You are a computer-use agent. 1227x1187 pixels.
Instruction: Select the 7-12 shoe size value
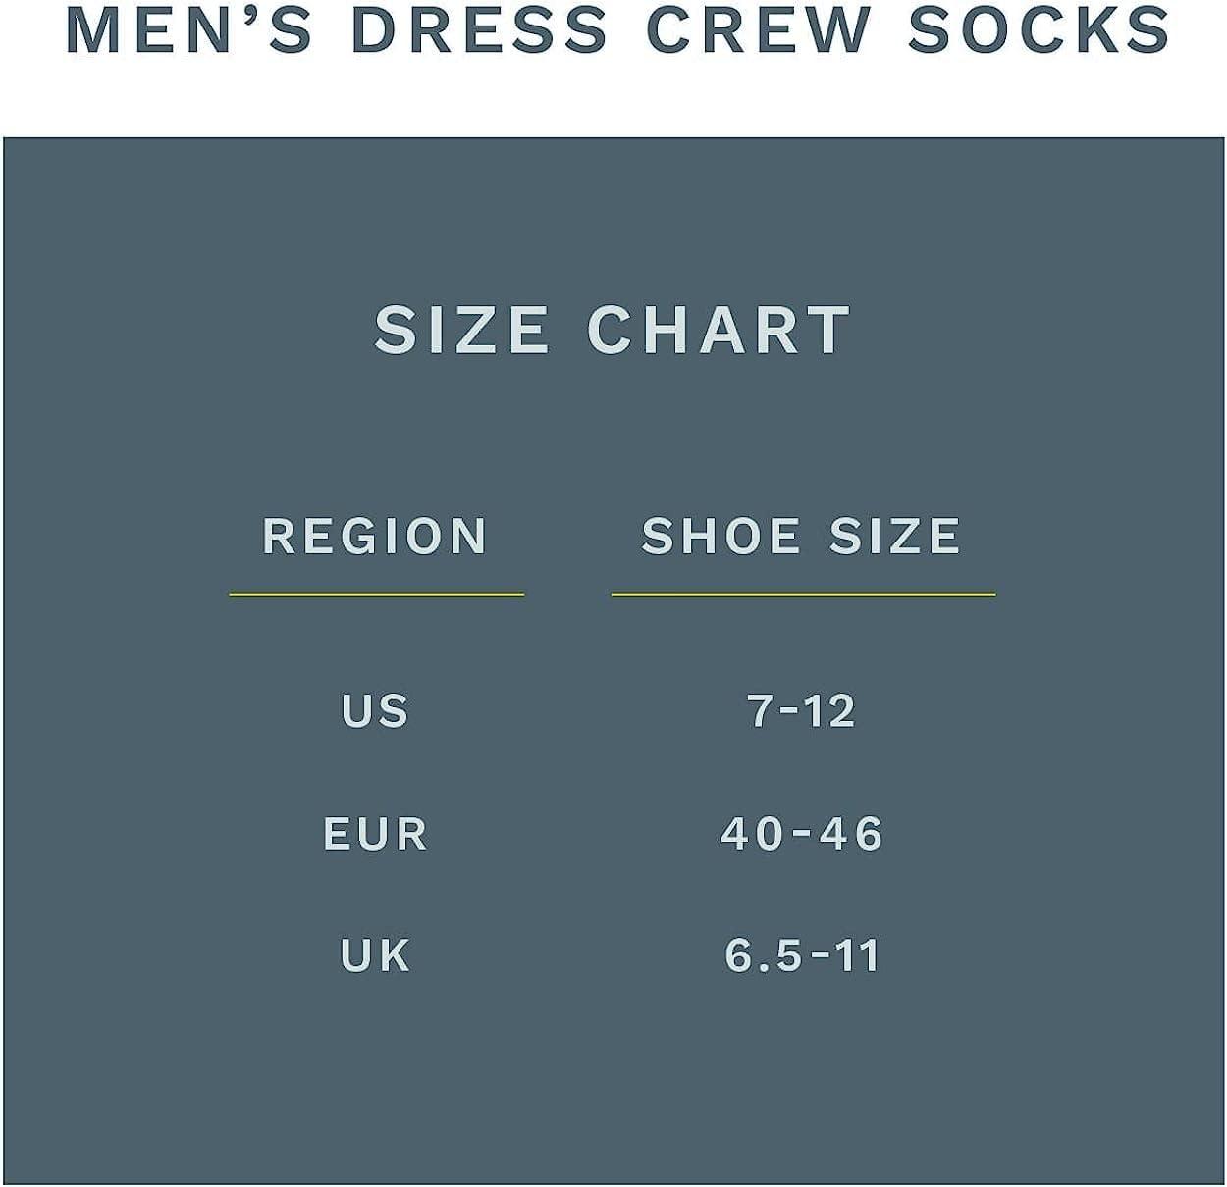(x=802, y=711)
